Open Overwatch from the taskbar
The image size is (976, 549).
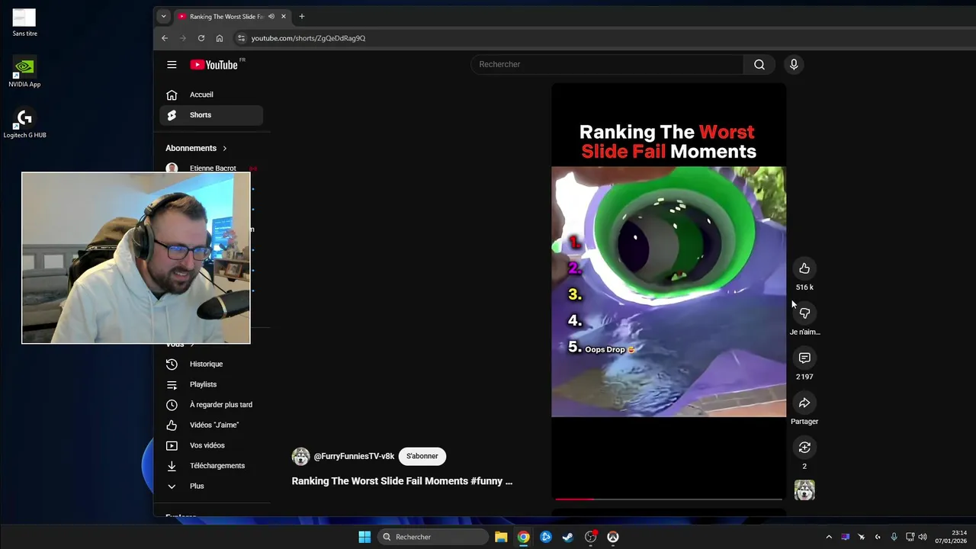(612, 537)
